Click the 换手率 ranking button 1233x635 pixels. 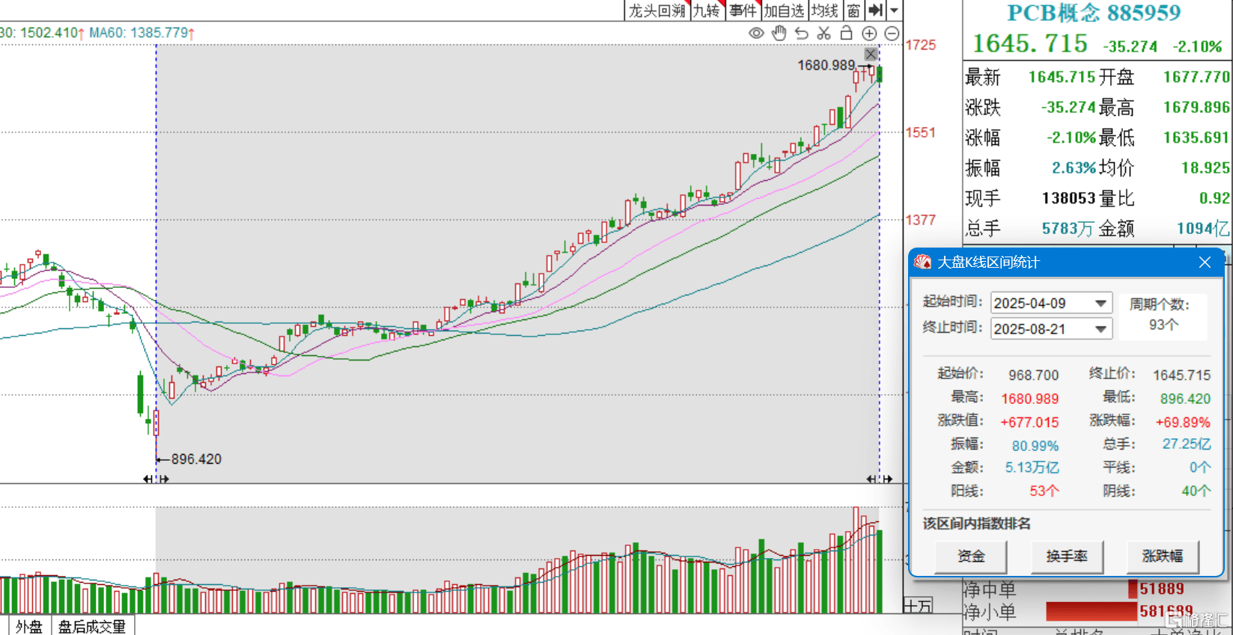1067,556
